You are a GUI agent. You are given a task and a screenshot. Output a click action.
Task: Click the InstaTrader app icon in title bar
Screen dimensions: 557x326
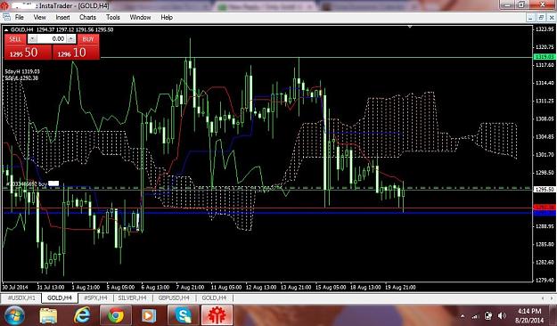[4, 5]
